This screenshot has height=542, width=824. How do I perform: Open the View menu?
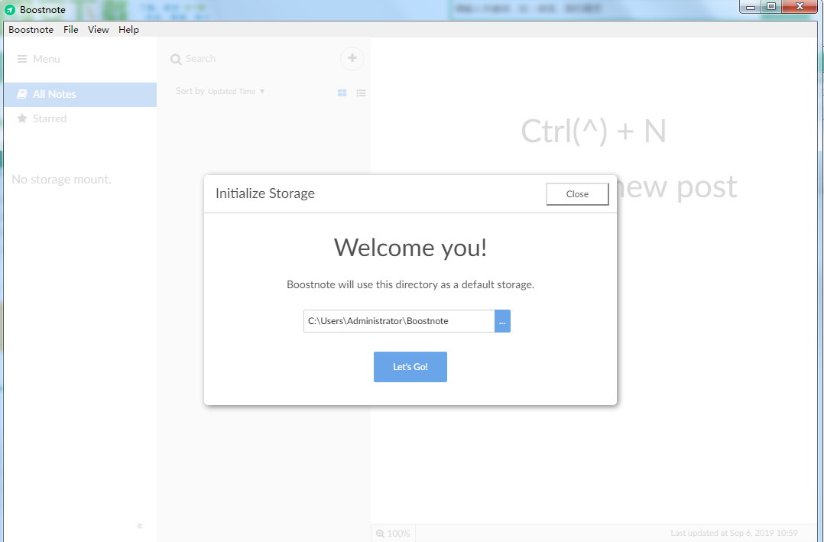(x=98, y=29)
